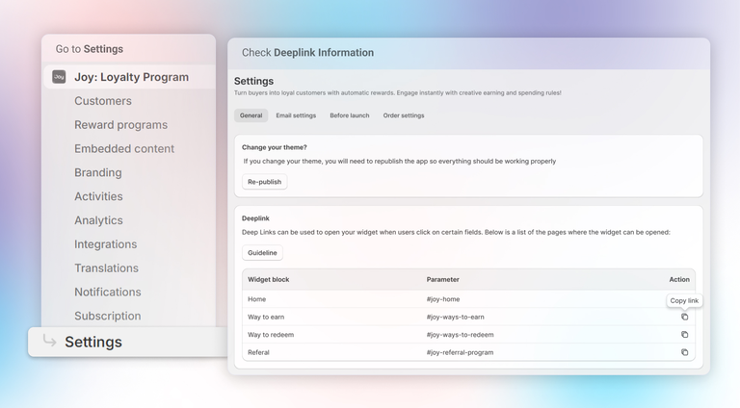Open Customers in the sidebar
The image size is (740, 408).
(103, 101)
